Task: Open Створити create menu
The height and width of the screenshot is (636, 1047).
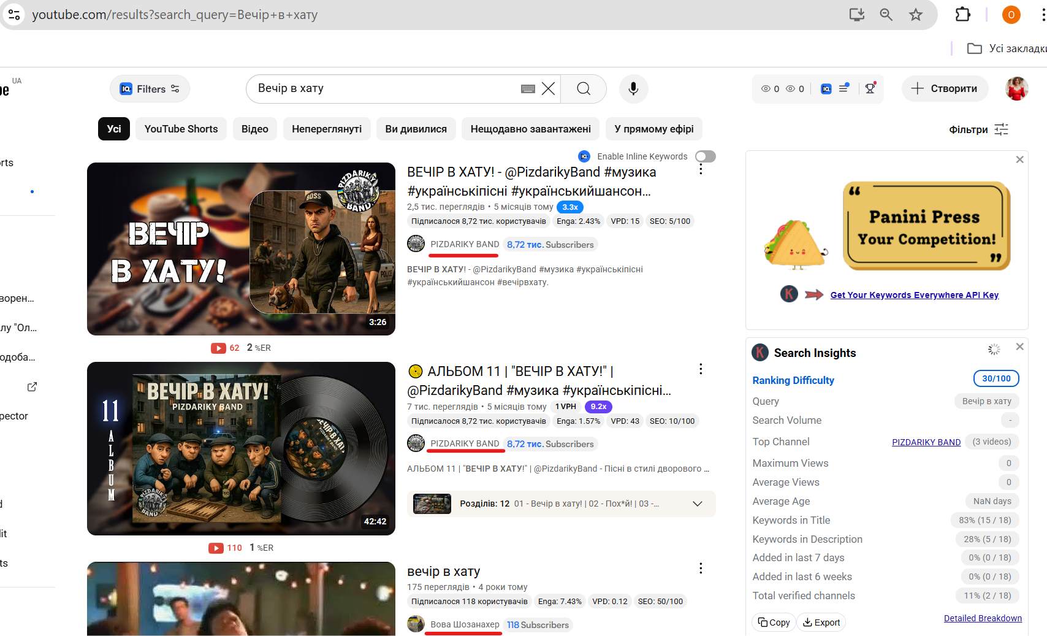Action: click(945, 89)
